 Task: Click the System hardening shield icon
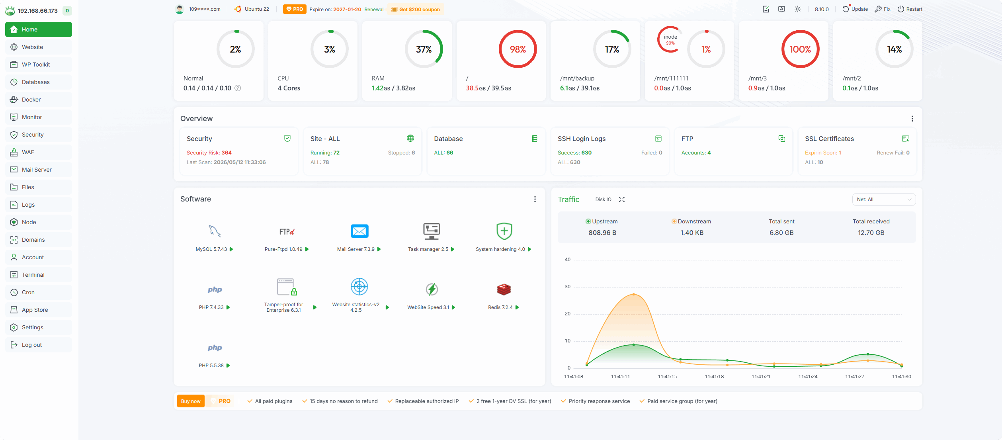pos(504,231)
